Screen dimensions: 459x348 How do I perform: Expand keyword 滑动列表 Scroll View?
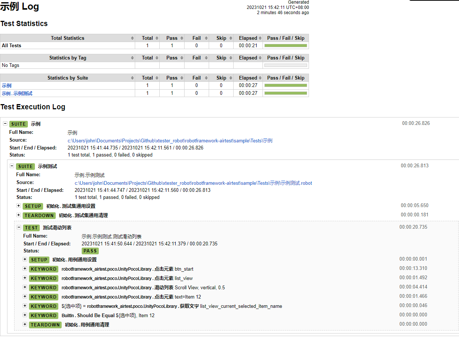[x=25, y=287]
